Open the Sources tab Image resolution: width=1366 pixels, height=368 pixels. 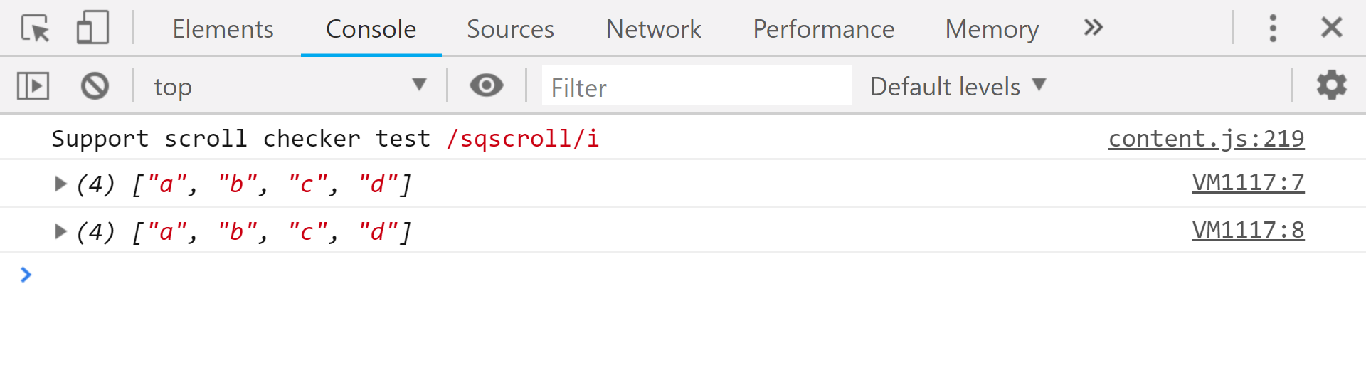(x=510, y=29)
